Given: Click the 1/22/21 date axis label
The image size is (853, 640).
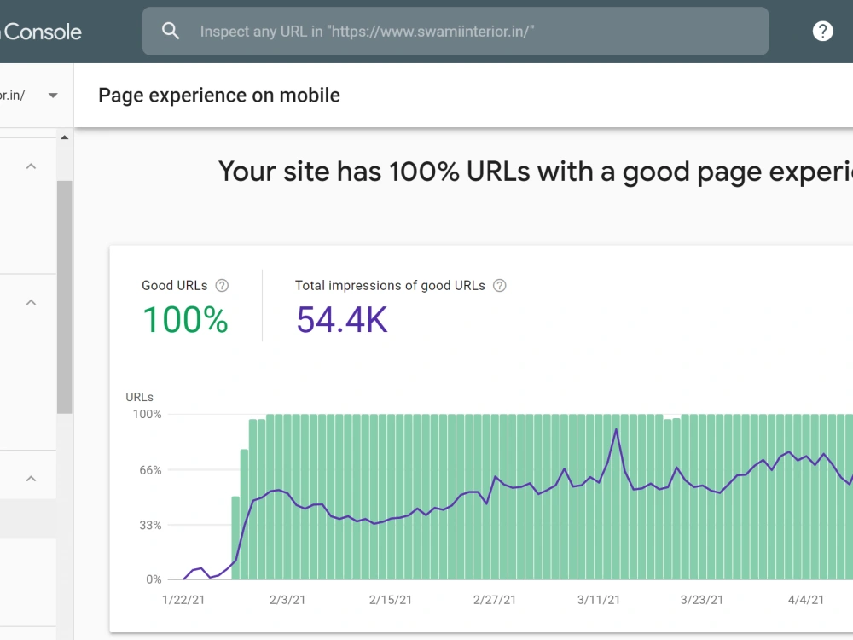Looking at the screenshot, I should click(x=183, y=600).
